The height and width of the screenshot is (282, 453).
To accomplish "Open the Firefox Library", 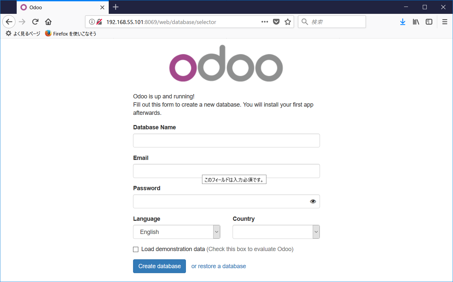I will (416, 22).
